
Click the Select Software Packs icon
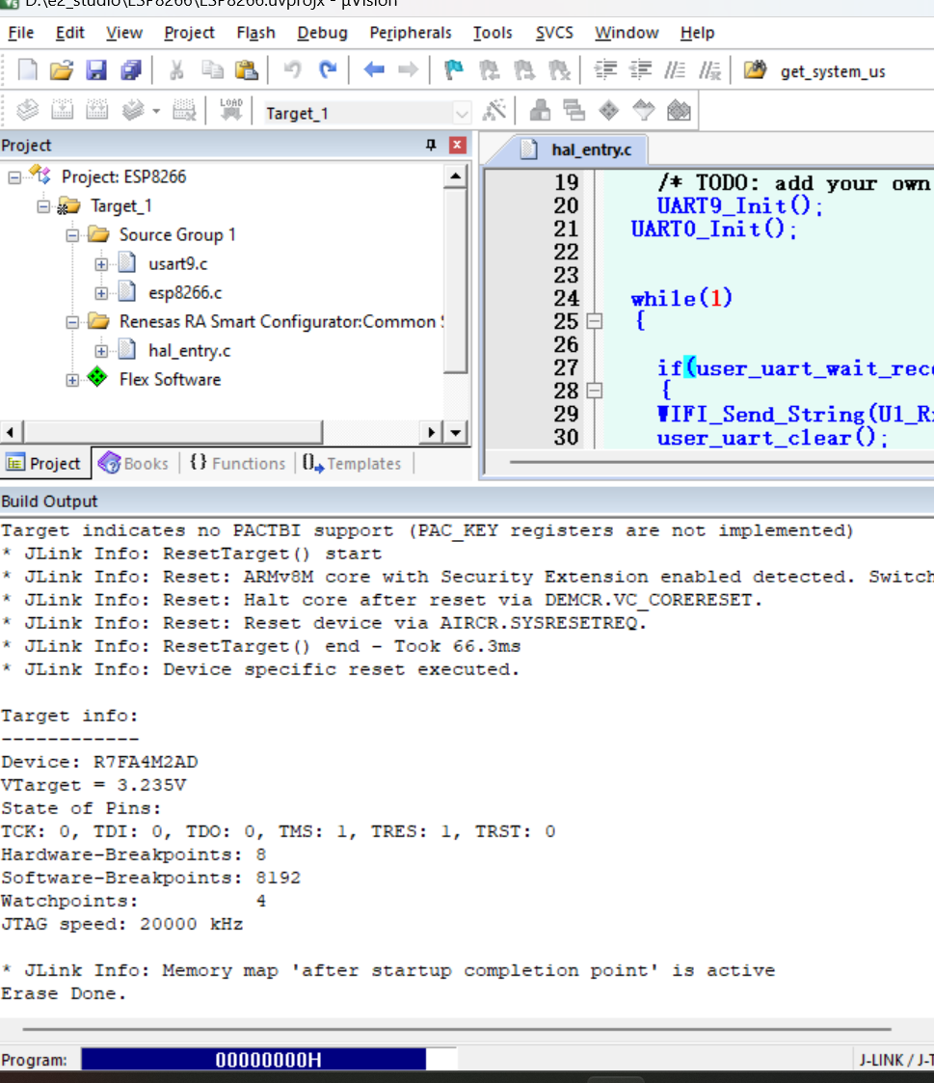643,111
